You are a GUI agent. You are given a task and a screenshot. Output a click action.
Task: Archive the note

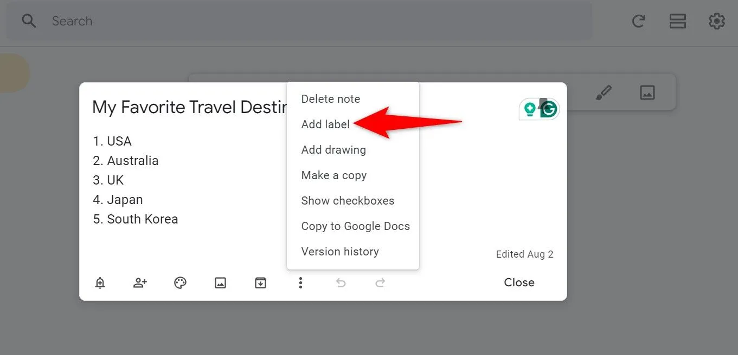click(x=260, y=282)
